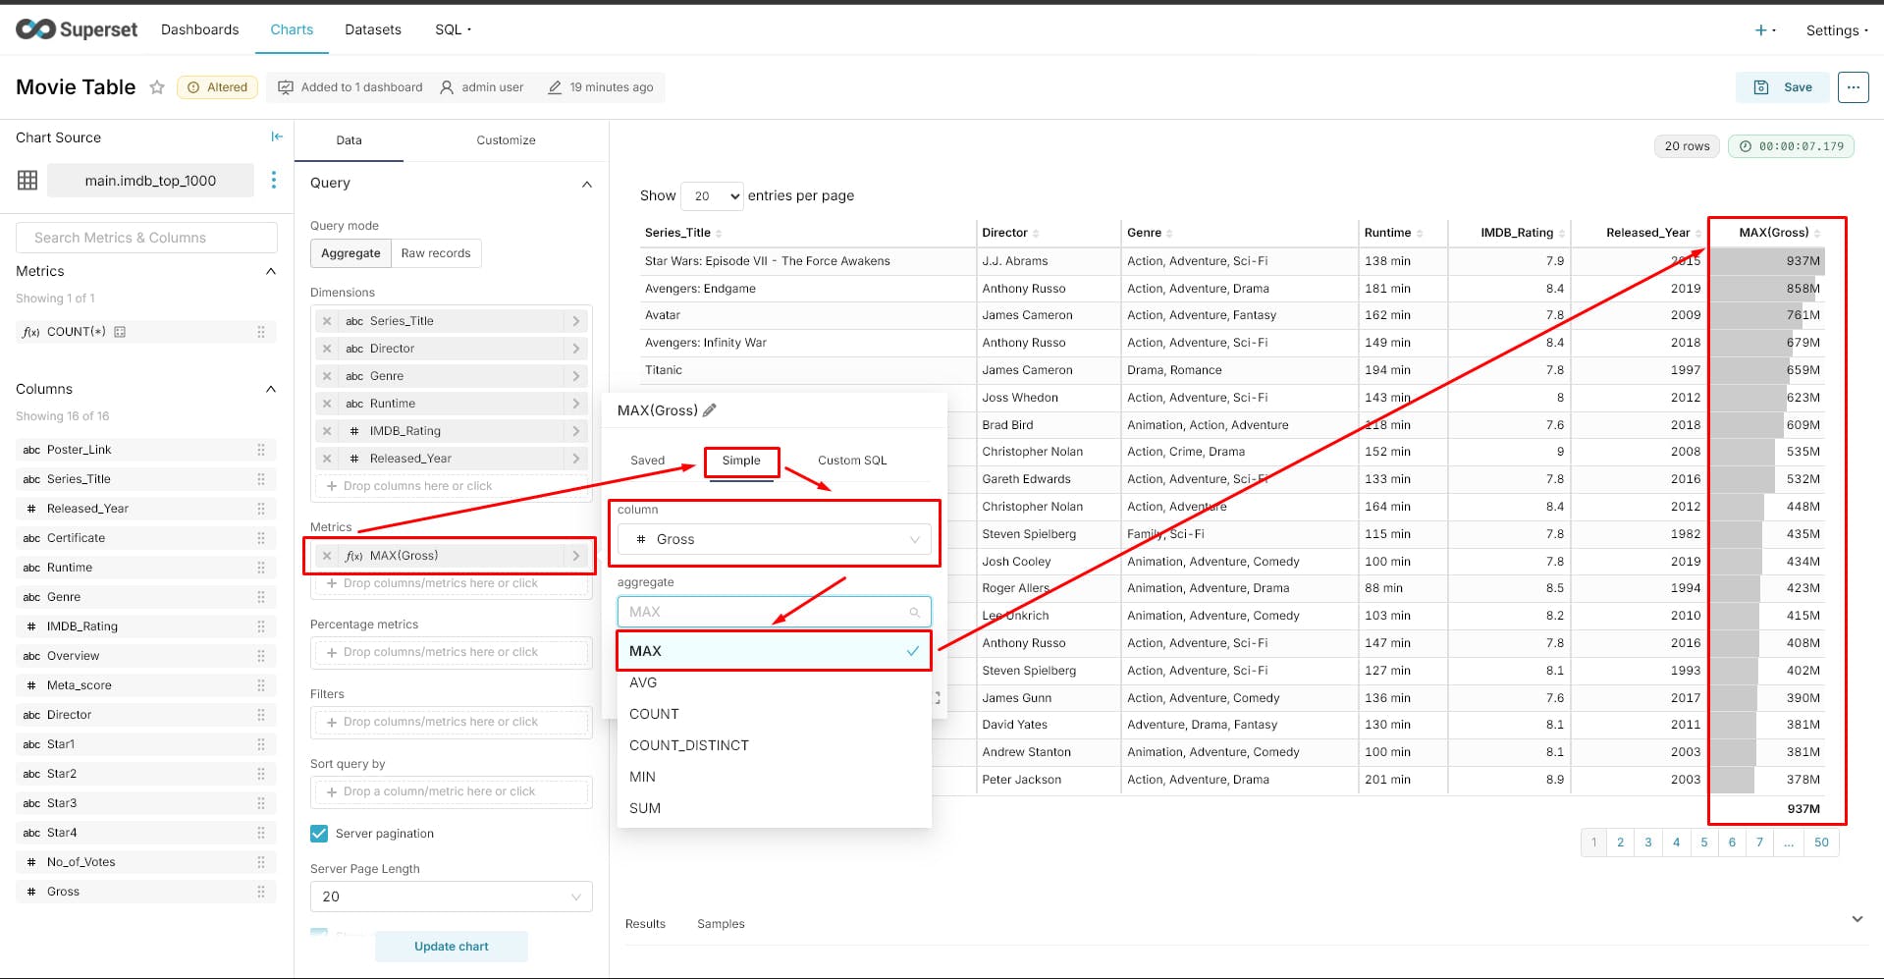Open the chart actions ellipsis menu
The width and height of the screenshot is (1884, 979).
pos(1853,87)
